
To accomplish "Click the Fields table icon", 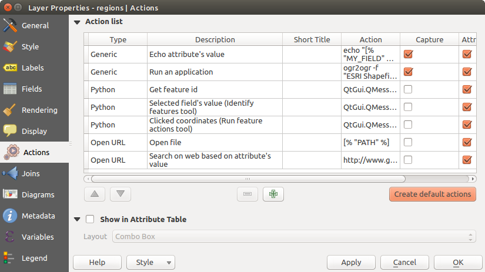I will pos(10,89).
